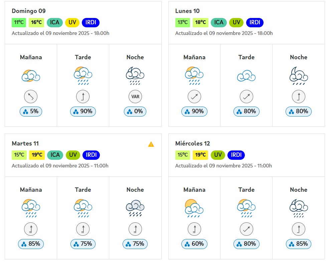Click Domingo Mañana northwest wind arrow
Image resolution: width=328 pixels, height=262 pixels.
pos(31,97)
